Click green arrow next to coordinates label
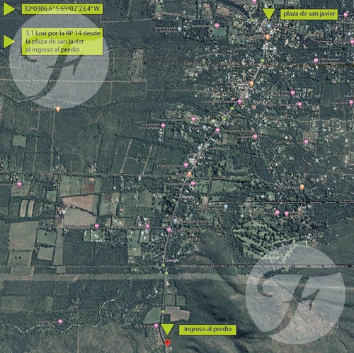This screenshot has height=353, width=354. 9,9
